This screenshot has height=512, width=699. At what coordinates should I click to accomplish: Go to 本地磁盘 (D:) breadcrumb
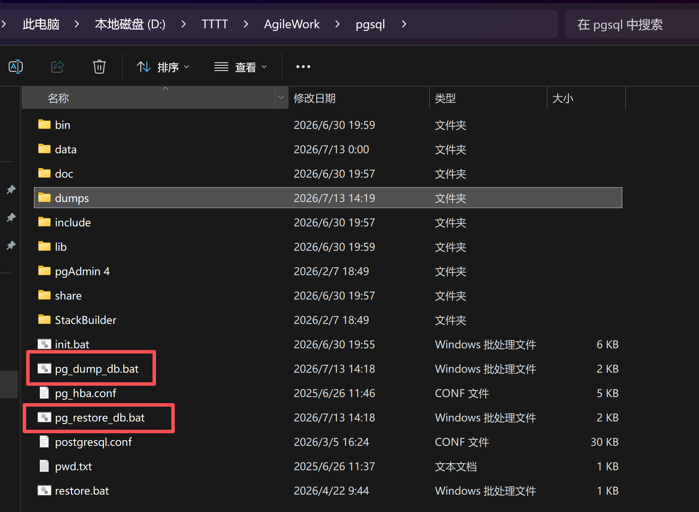tap(130, 24)
